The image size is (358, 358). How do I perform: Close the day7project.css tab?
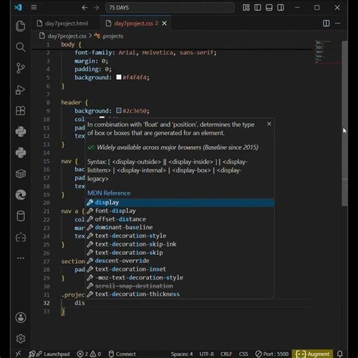tap(165, 23)
